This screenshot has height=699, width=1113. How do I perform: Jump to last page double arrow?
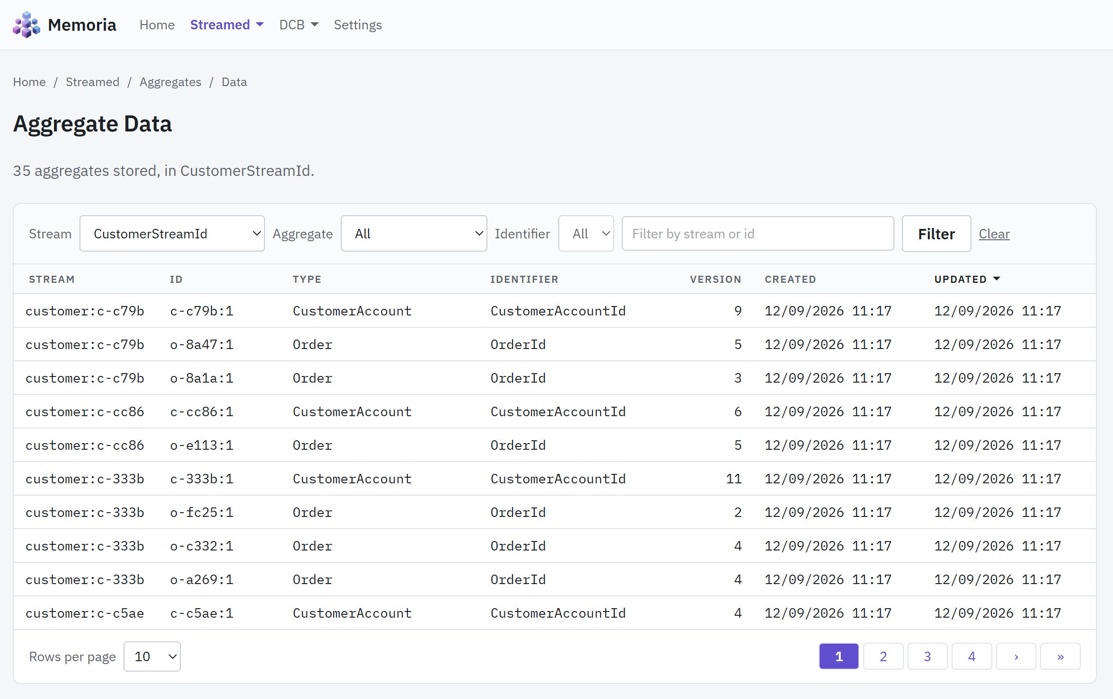click(1060, 656)
